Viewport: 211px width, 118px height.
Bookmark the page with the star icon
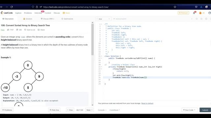point(175,7)
